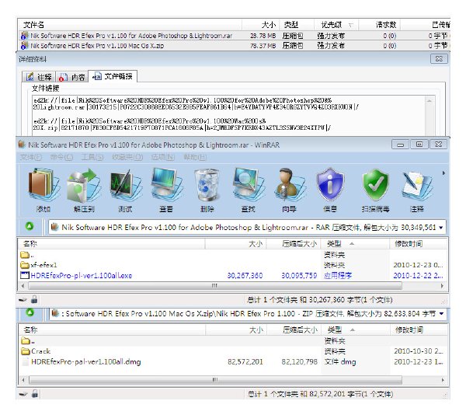
Task: Open the Options (选项) menu
Action: [x=162, y=157]
